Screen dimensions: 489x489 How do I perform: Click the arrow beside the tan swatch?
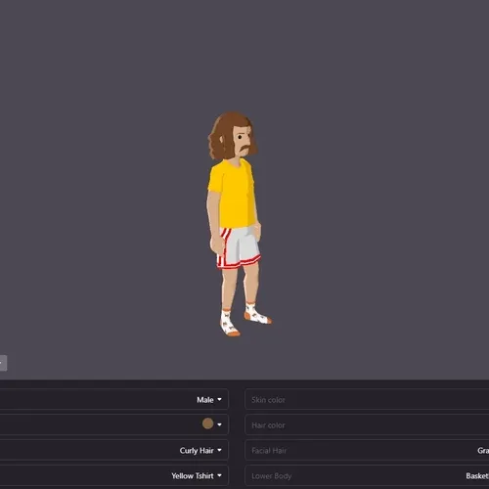point(219,424)
